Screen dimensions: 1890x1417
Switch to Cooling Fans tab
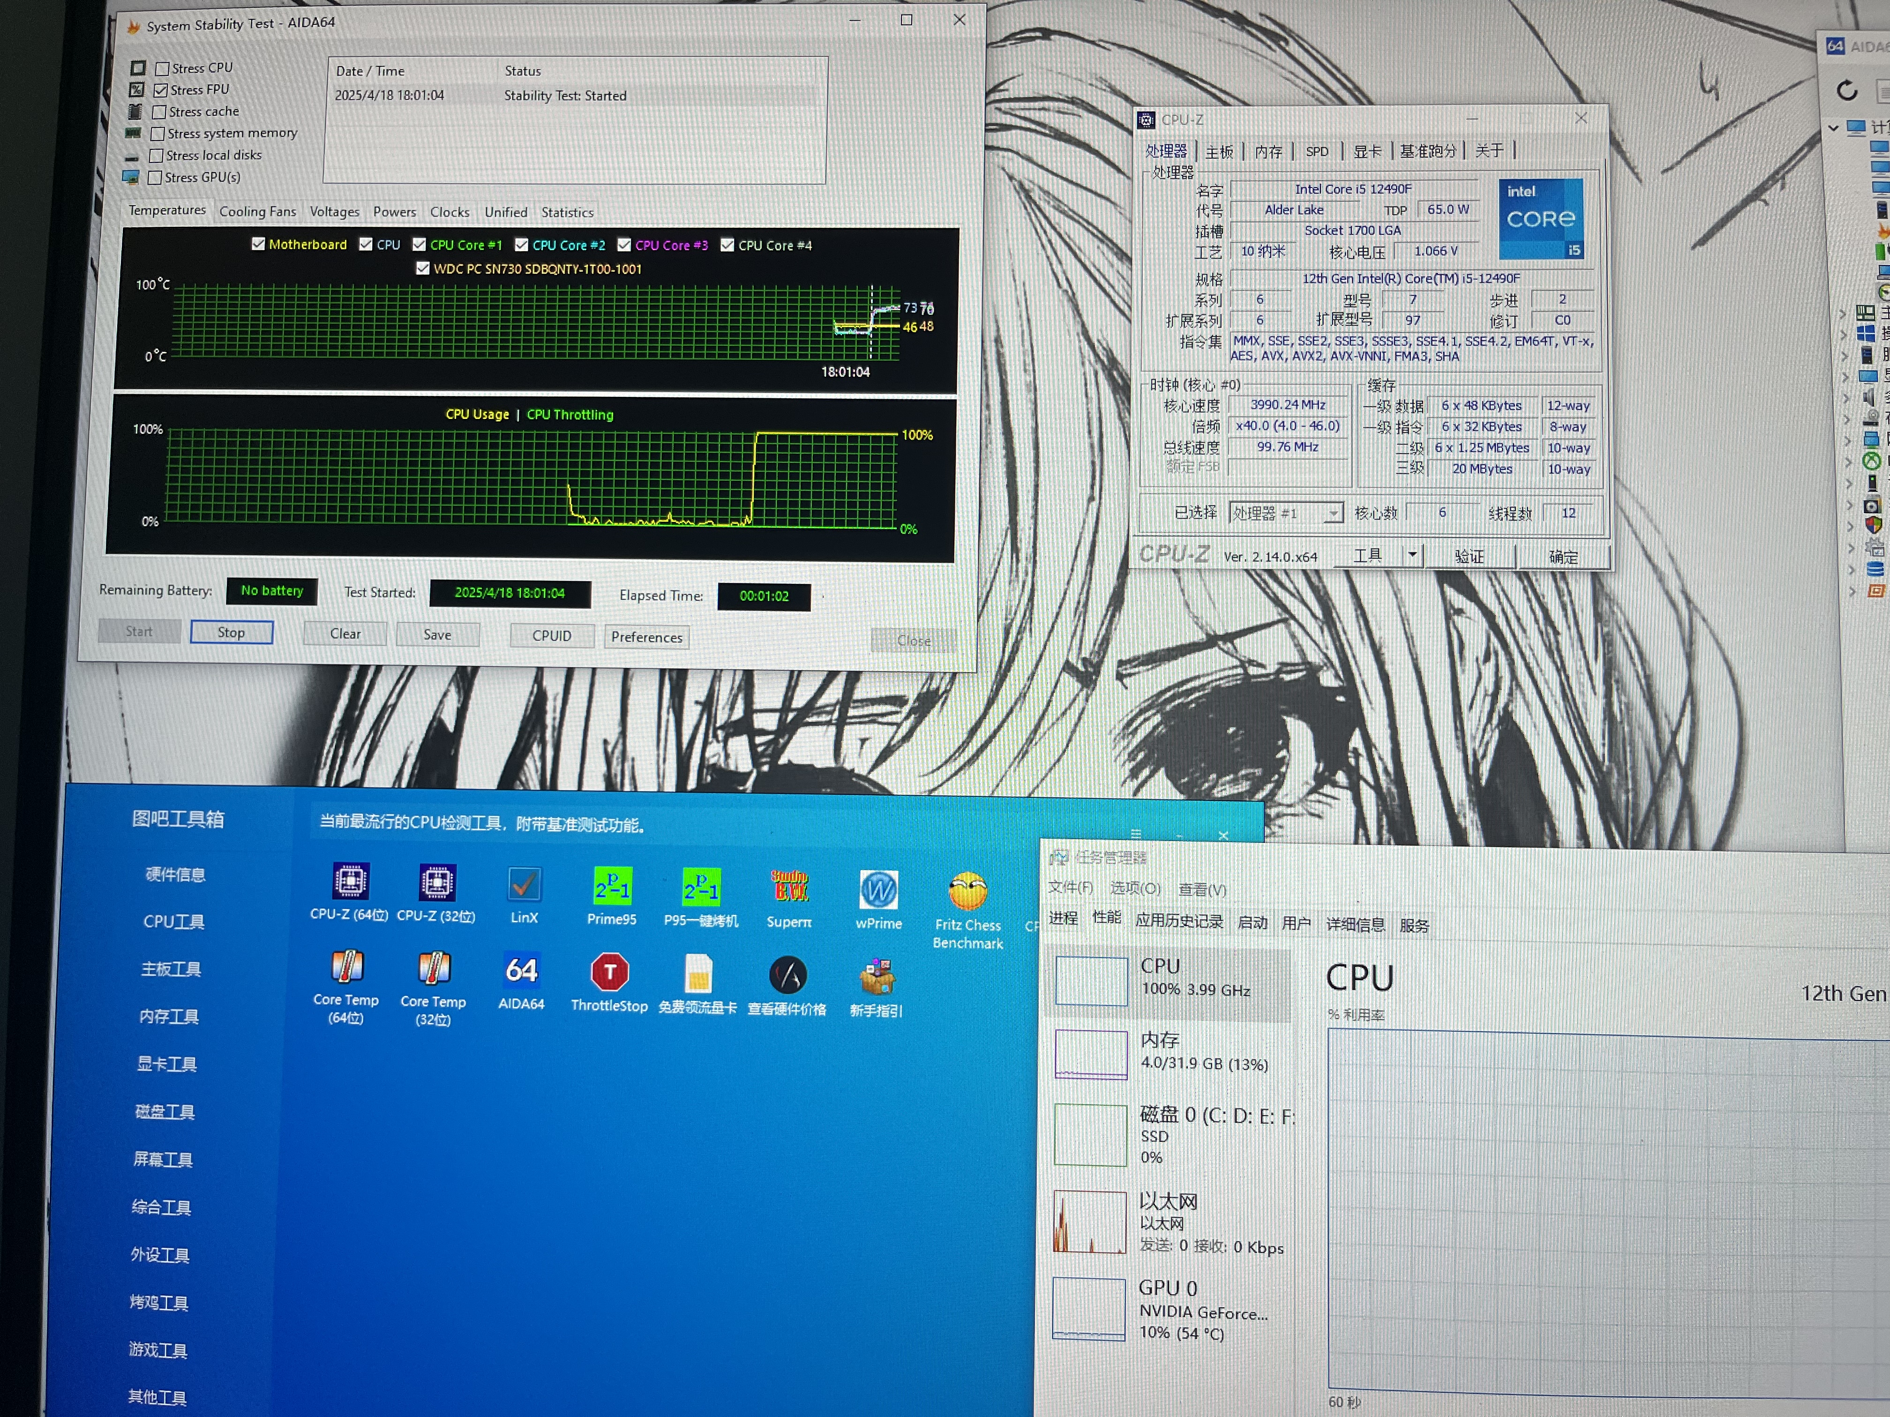257,212
